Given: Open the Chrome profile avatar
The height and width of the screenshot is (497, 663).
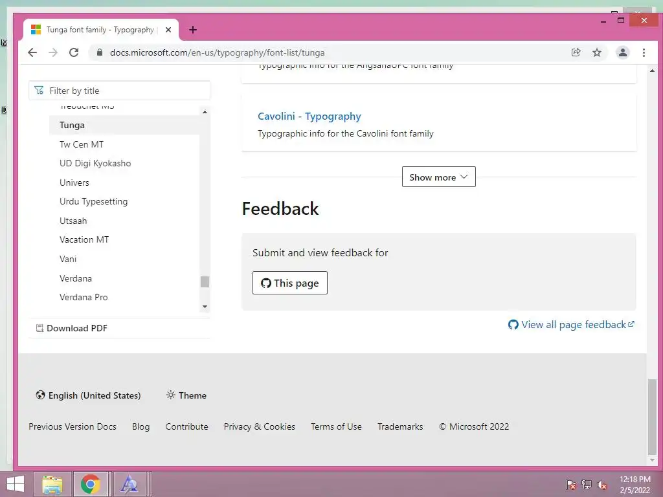Looking at the screenshot, I should 622,52.
